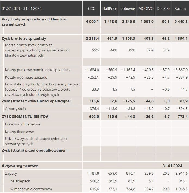Click eobuwie gross margin 39%
Screen dimensions: 189x193
[x=131, y=50]
